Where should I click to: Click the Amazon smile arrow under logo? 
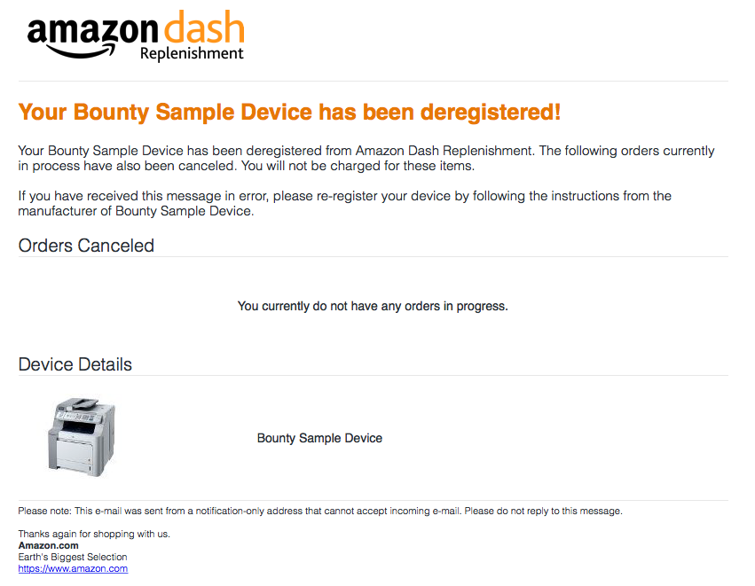click(x=81, y=51)
